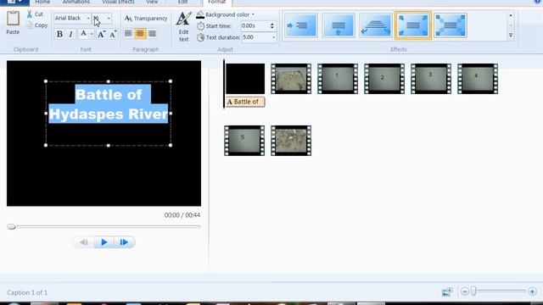Toggle italic formatting on the caption
Screen dimensions: 543x305
70,34
